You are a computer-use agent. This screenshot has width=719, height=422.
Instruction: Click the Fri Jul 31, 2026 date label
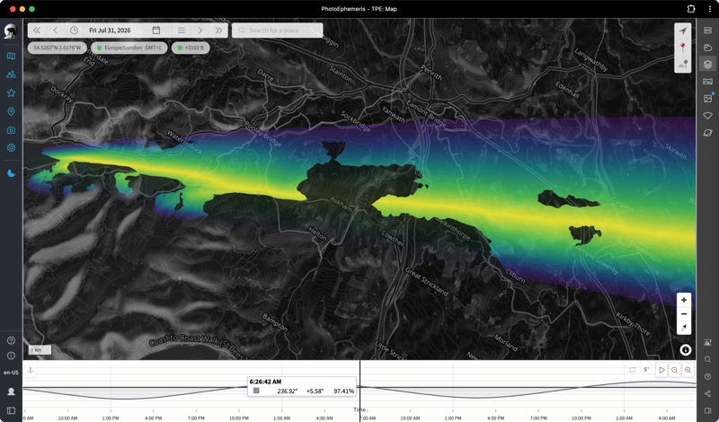[110, 31]
